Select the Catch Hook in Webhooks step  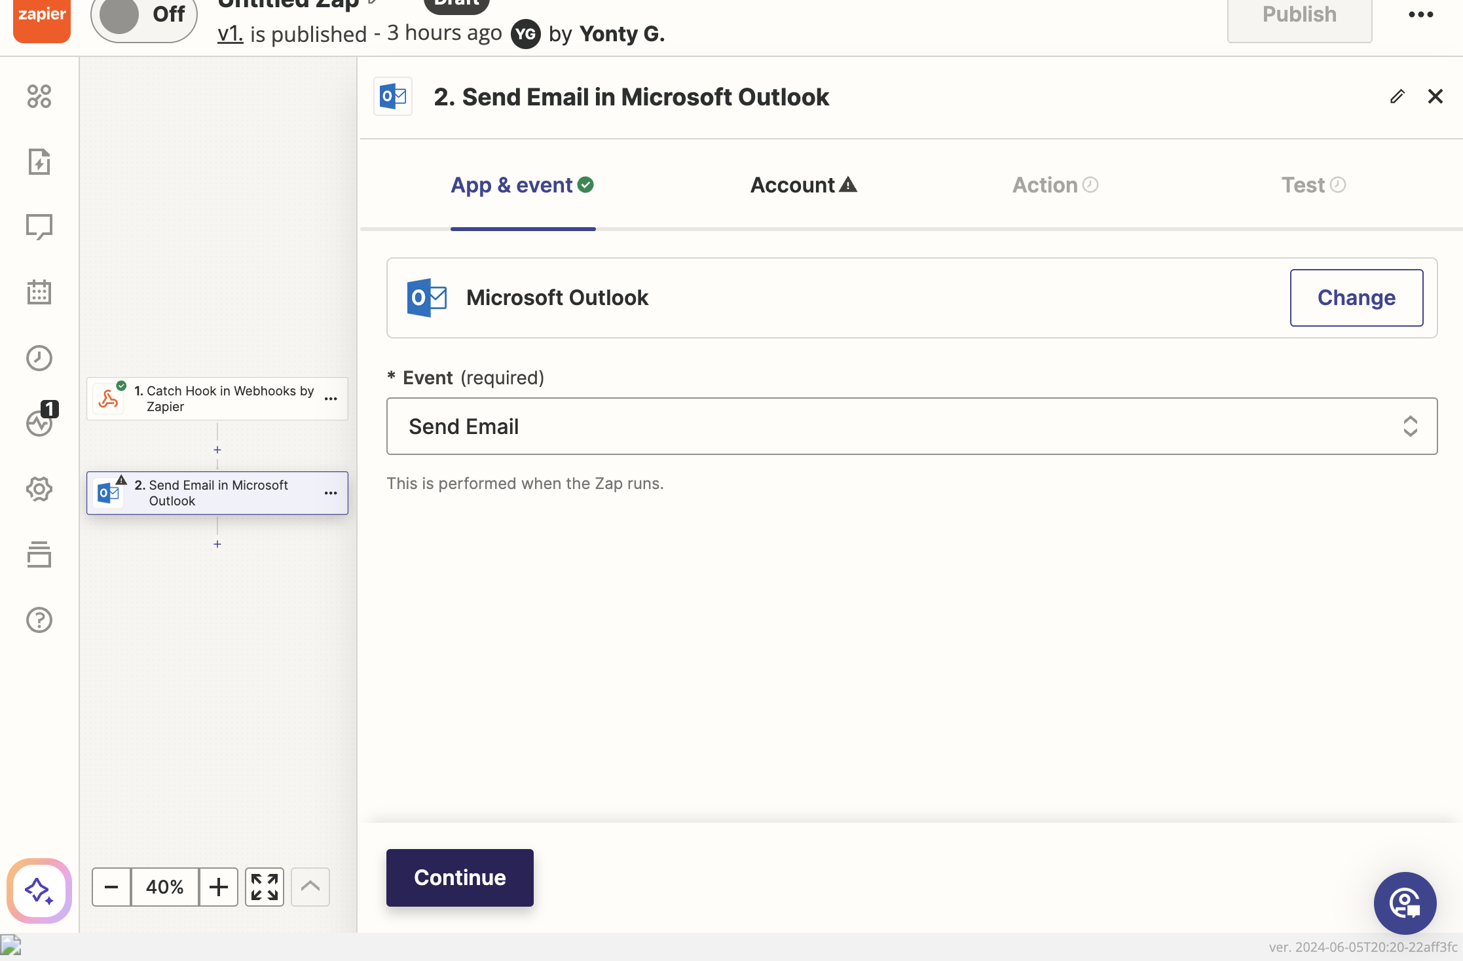tap(217, 399)
